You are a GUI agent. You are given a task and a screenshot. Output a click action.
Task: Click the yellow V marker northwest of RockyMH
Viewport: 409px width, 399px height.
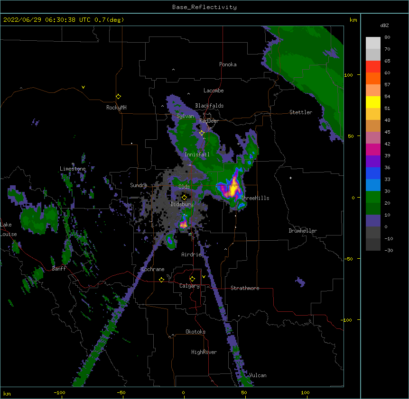click(x=83, y=87)
